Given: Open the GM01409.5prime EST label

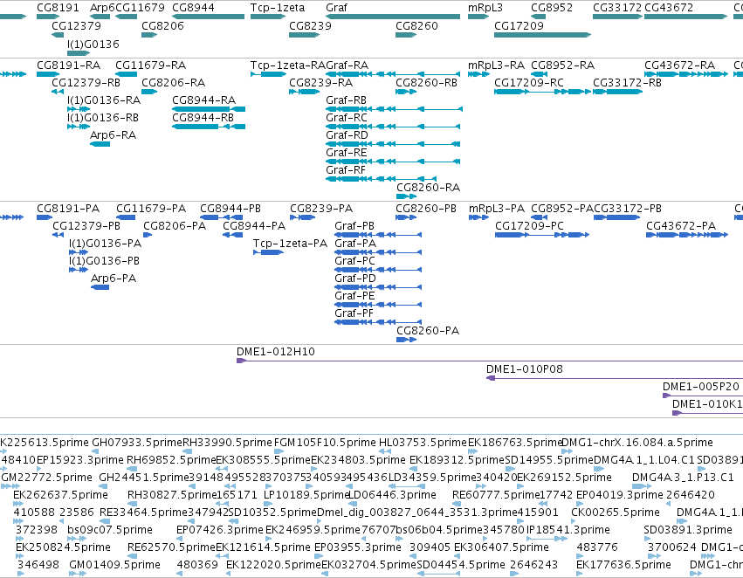Looking at the screenshot, I should [x=114, y=565].
